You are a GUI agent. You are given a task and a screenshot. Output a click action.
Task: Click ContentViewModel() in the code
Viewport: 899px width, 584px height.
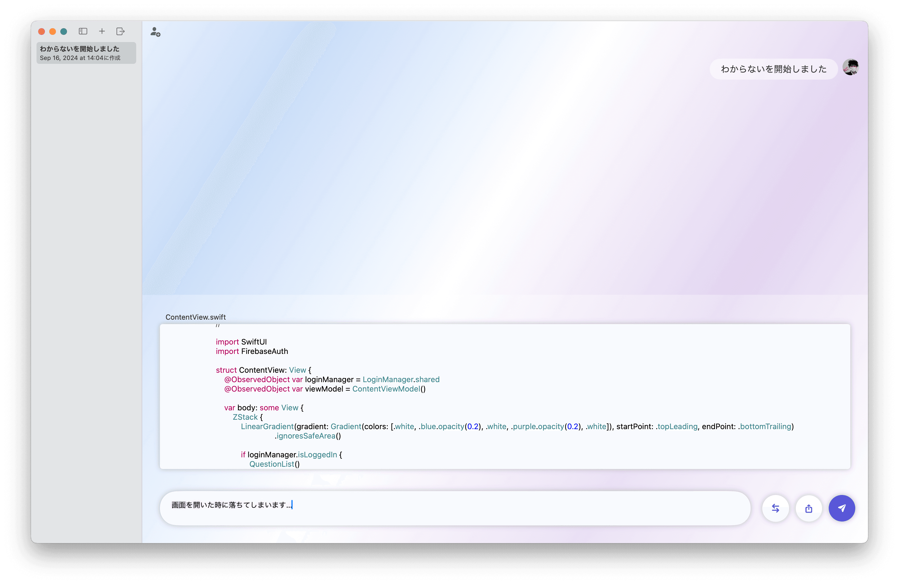point(389,389)
